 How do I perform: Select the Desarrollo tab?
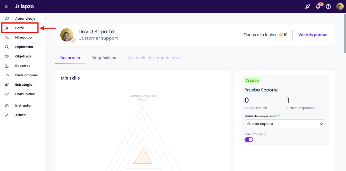click(x=70, y=58)
